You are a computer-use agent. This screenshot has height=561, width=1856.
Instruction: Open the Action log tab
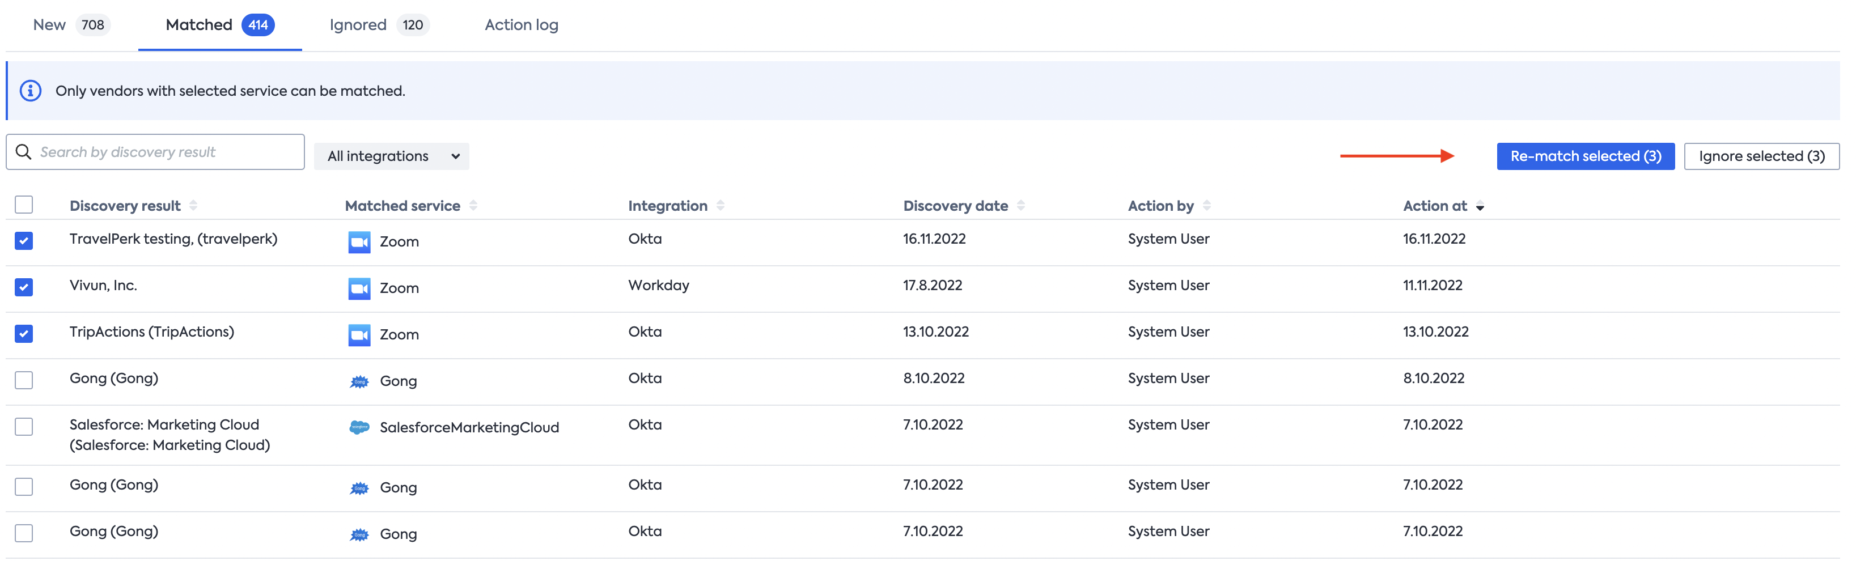[522, 25]
